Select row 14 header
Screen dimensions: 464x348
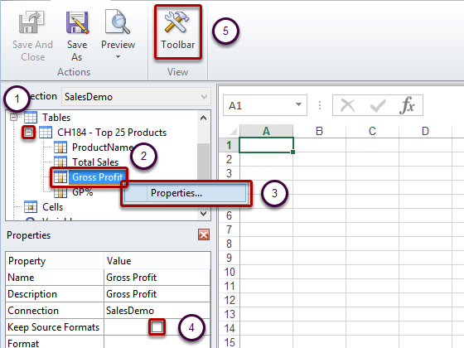point(229,328)
